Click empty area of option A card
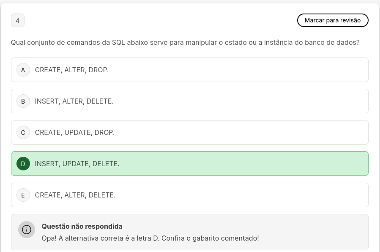Viewport: 380px width, 252px height. [238, 70]
